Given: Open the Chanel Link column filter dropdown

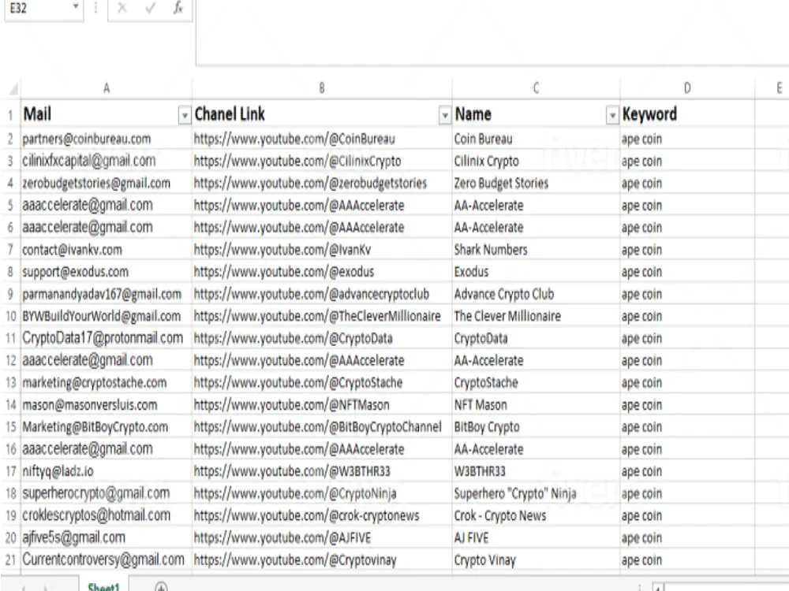Looking at the screenshot, I should point(444,115).
